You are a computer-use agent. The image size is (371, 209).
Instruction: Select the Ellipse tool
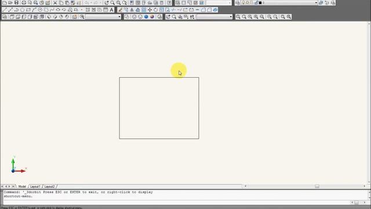(58, 10)
